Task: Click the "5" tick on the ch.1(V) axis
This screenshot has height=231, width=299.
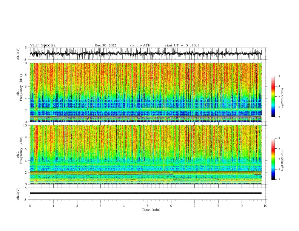Action: (27, 48)
